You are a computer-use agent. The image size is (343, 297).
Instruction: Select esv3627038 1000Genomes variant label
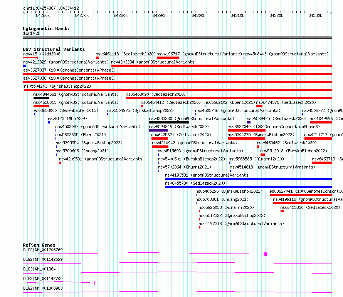[69, 78]
